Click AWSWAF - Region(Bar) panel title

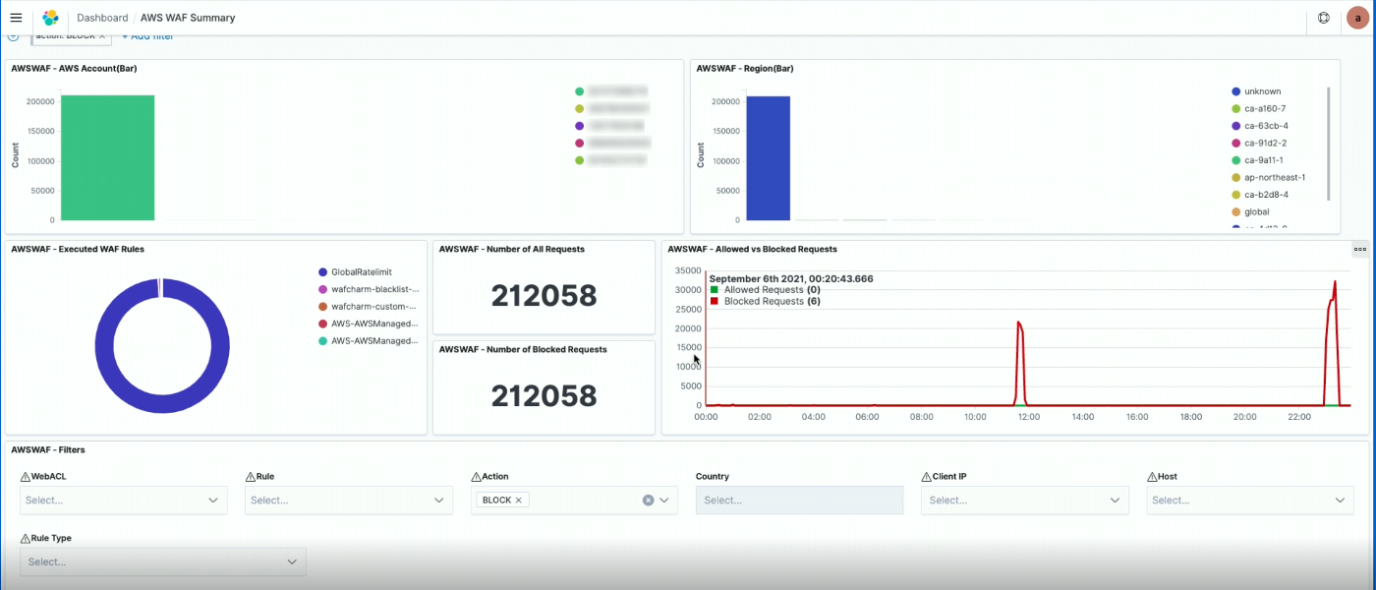pyautogui.click(x=745, y=69)
